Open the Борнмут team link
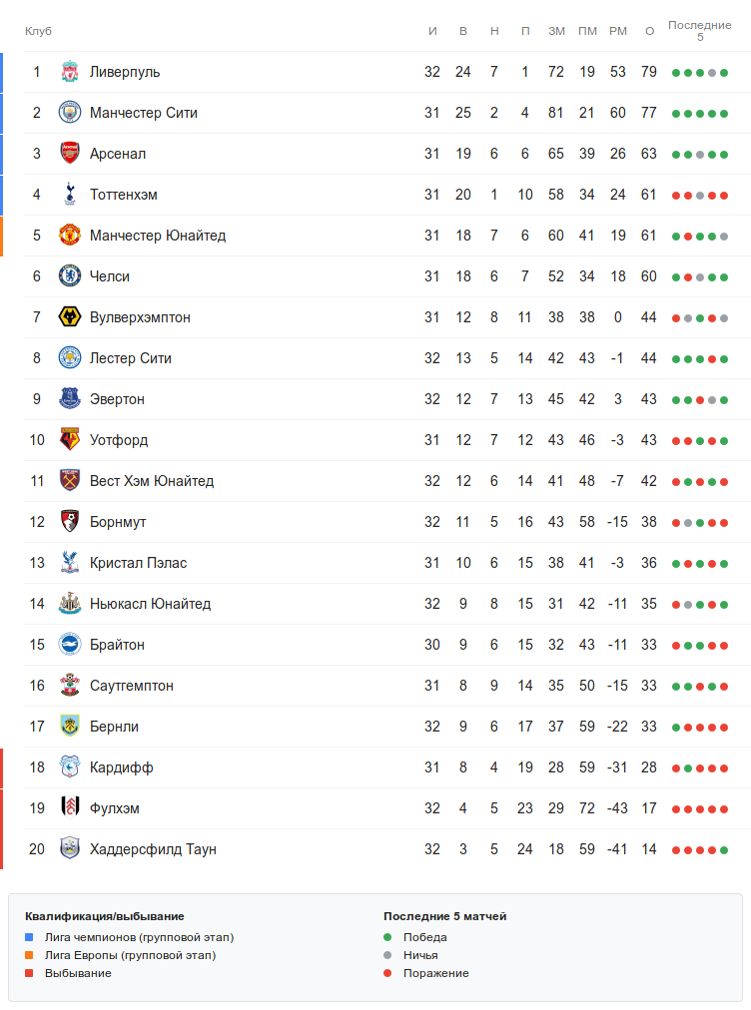This screenshot has height=1010, width=751. (118, 522)
